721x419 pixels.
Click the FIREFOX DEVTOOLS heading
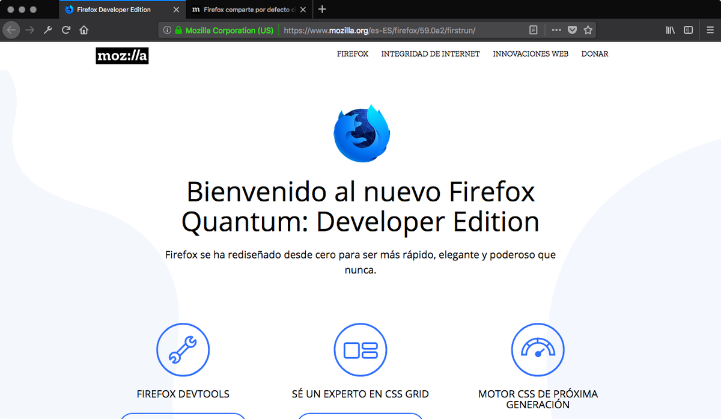click(183, 394)
